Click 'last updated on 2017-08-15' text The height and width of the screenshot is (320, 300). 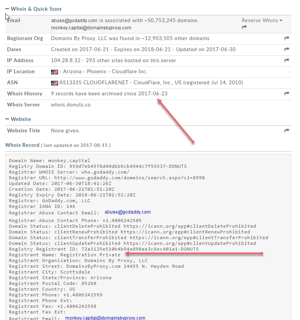[x=76, y=145]
